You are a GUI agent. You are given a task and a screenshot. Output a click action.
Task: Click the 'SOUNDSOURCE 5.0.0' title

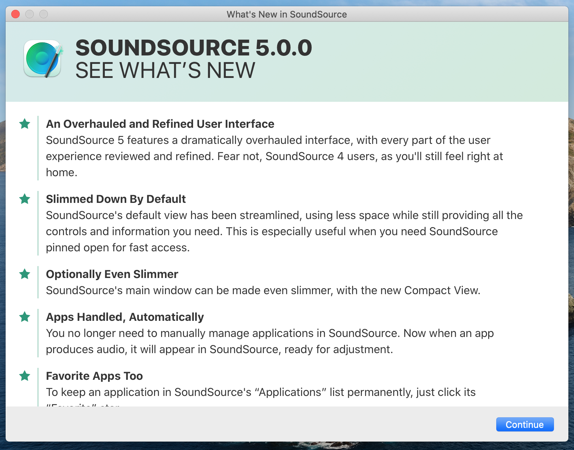pos(194,48)
